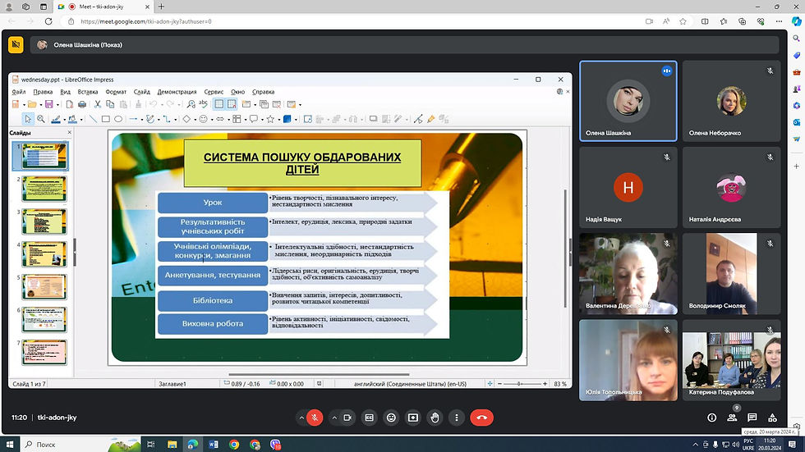Select the Stars and Banners shape tool
Viewport: 805px width, 452px height.
[x=270, y=119]
